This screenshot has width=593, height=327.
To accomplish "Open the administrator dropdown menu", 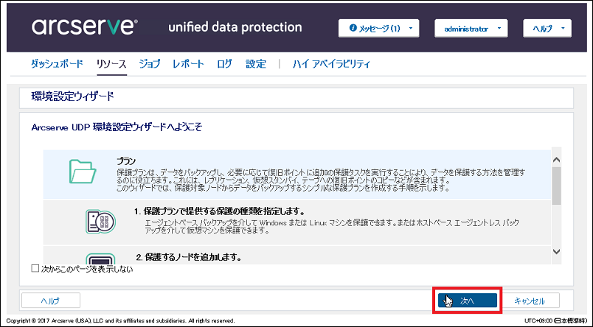I will pos(471,28).
